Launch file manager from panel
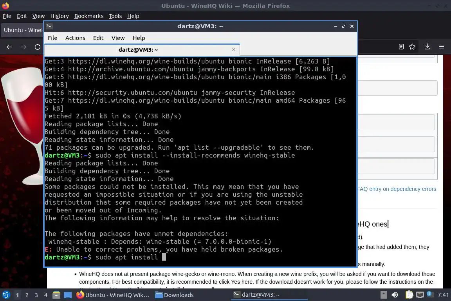This screenshot has height=301, width=451. [x=56, y=295]
